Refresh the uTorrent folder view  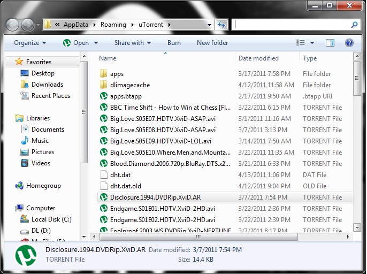[221, 25]
